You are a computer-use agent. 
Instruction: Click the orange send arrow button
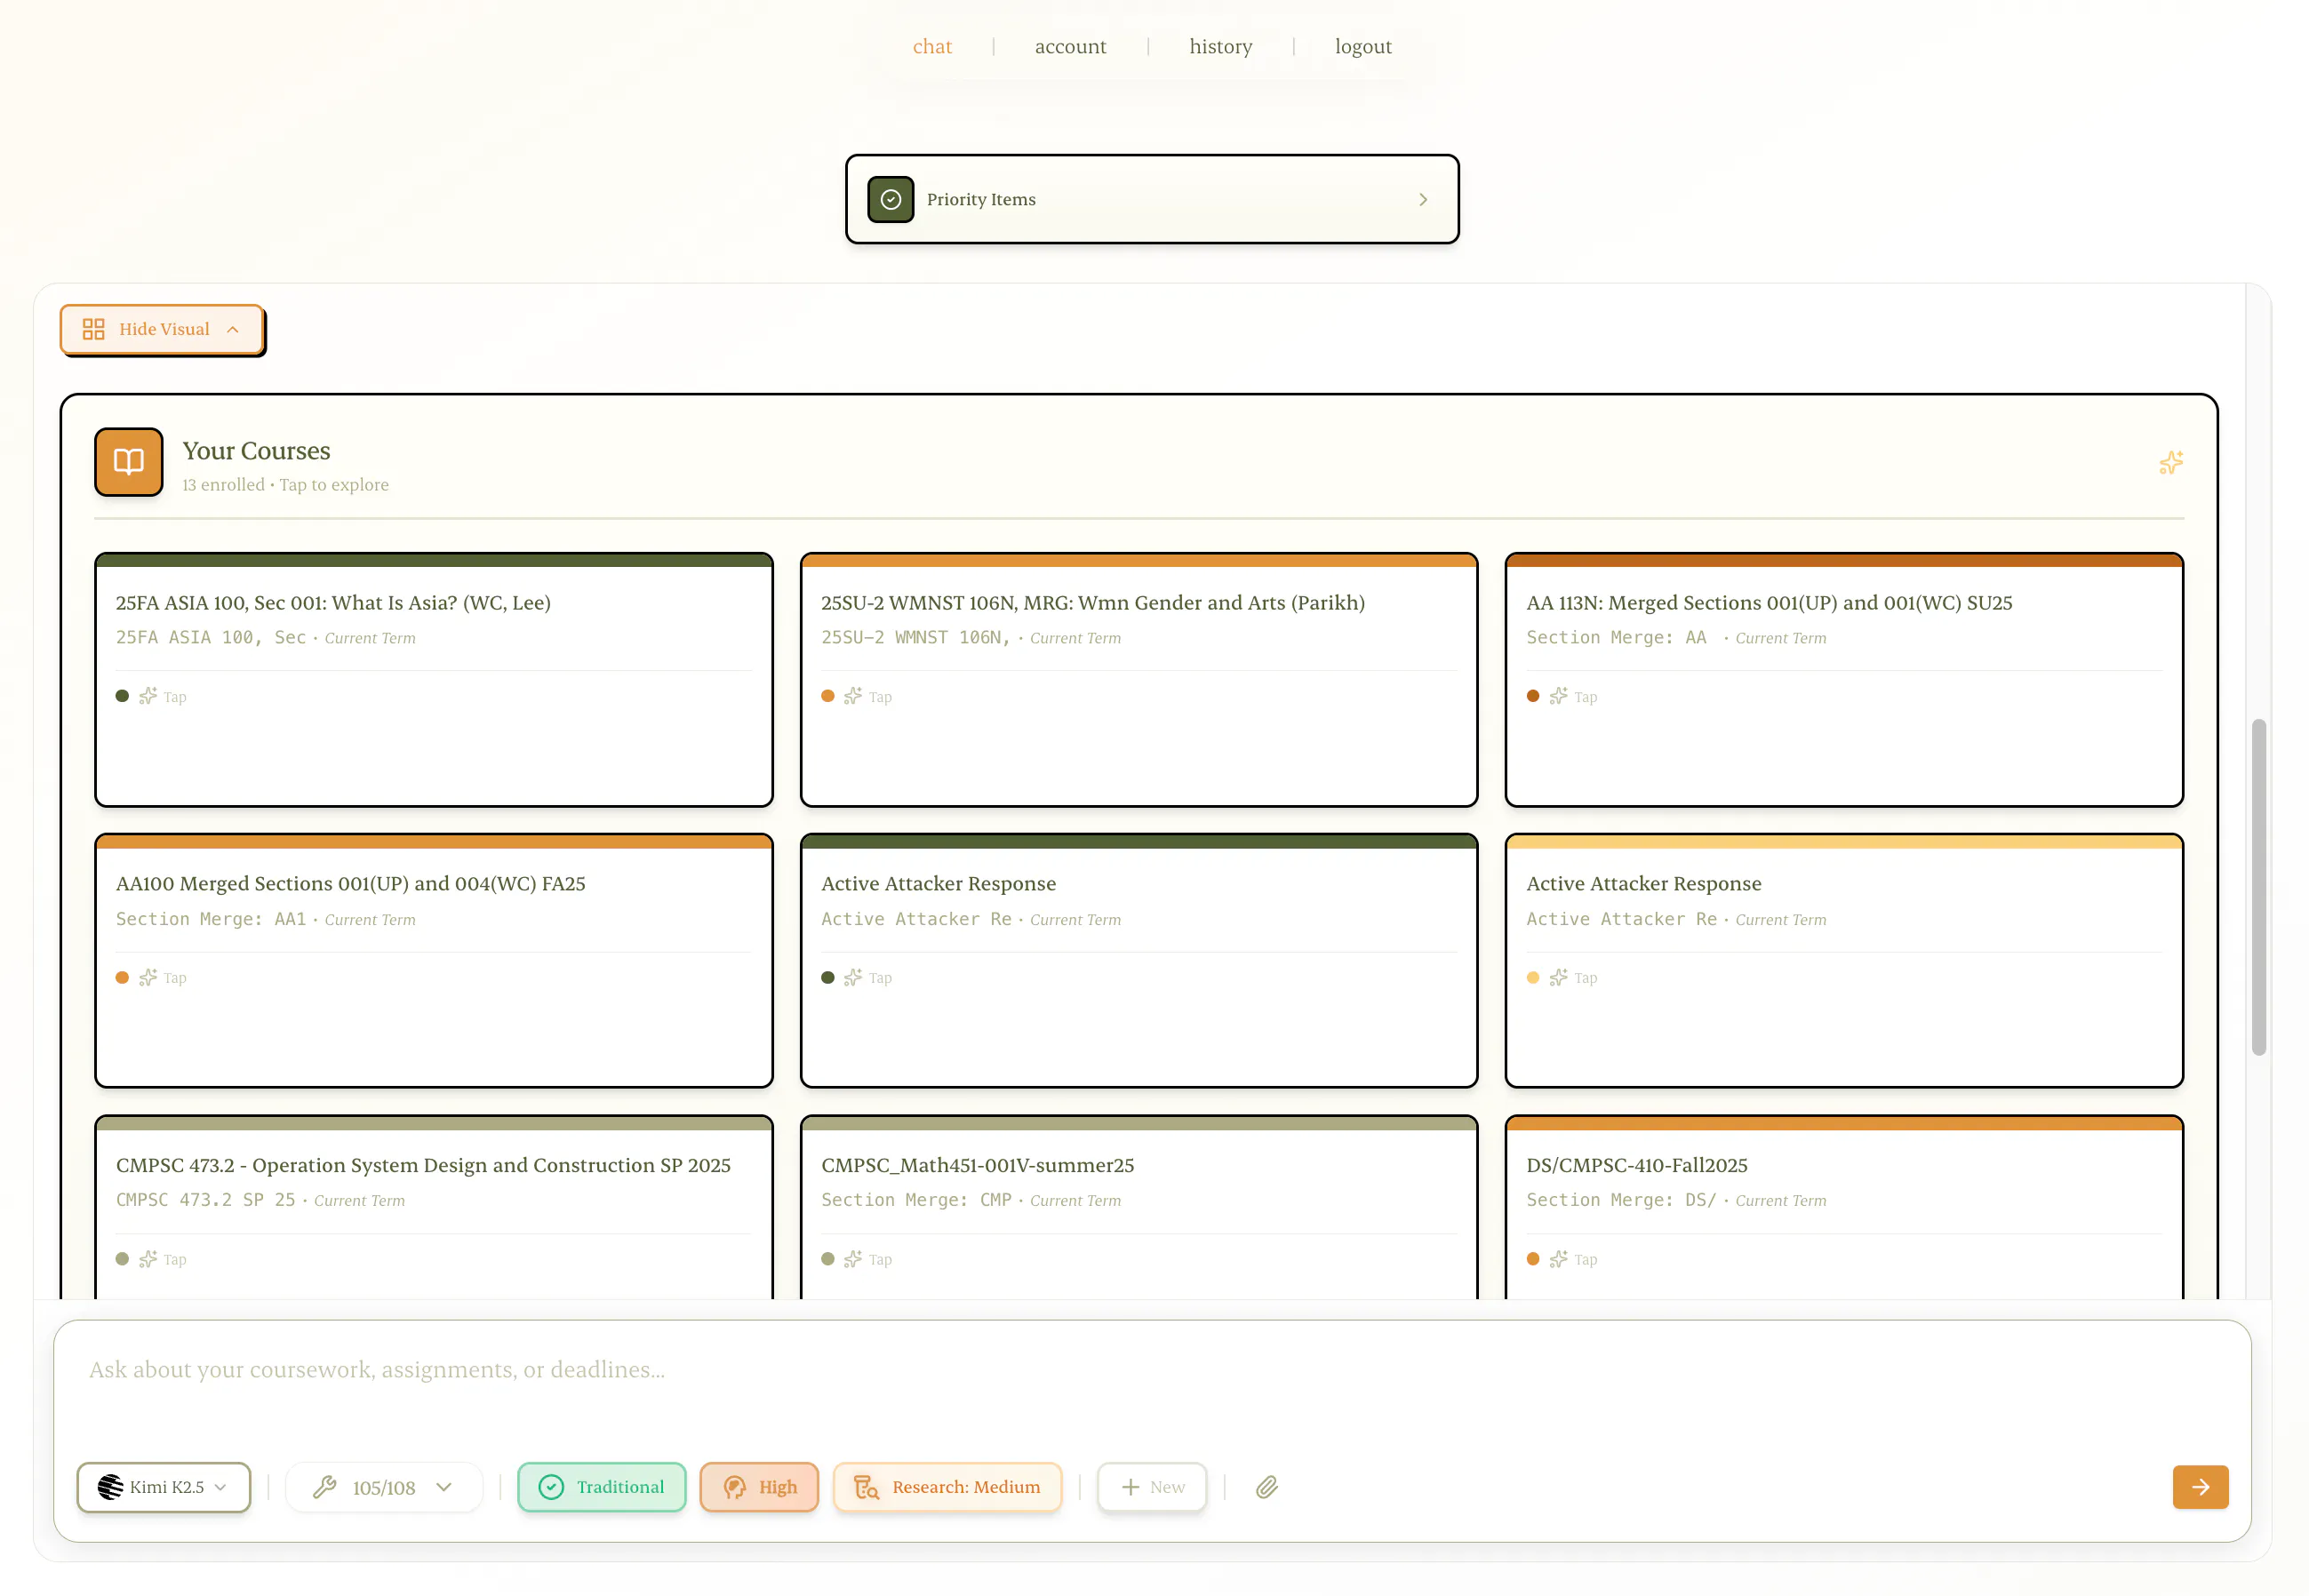2200,1487
